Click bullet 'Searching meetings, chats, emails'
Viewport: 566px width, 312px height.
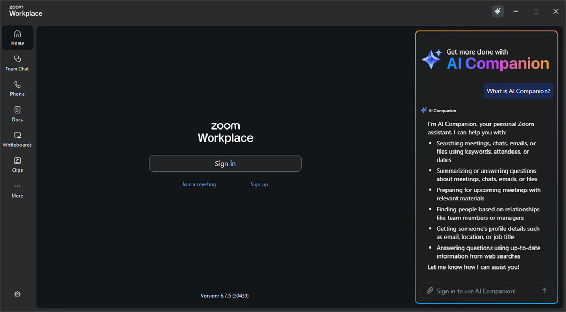486,152
